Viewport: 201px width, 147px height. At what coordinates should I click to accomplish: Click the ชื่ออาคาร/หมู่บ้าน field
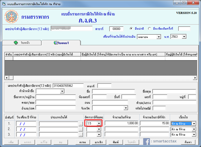[x=56, y=97]
